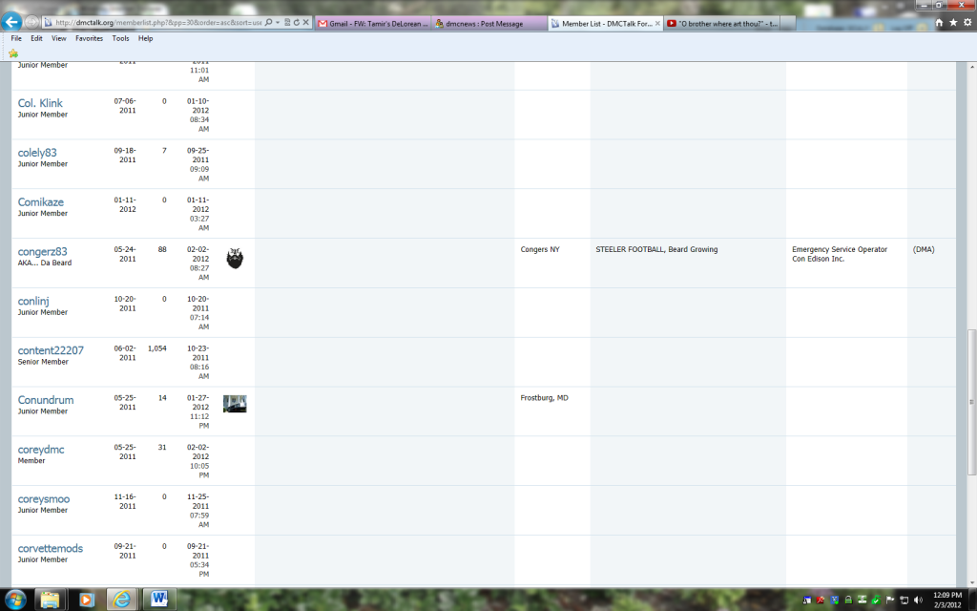Click the Add to Favorites bar star icon
This screenshot has height=611, width=977.
tap(13, 53)
